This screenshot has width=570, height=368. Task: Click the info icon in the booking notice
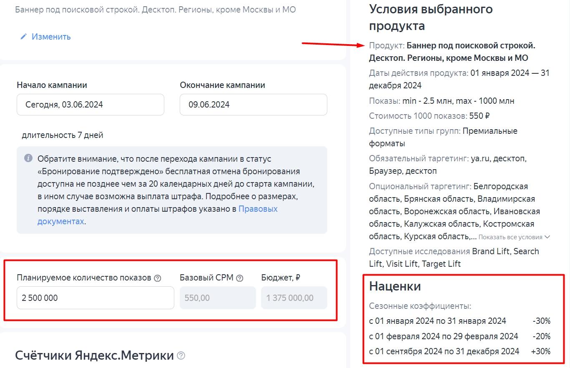coord(28,158)
